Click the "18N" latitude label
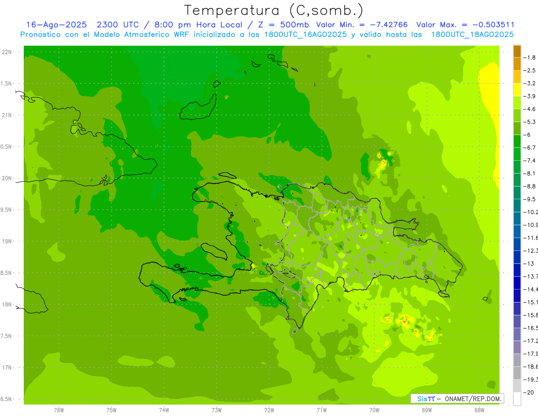 8,304
